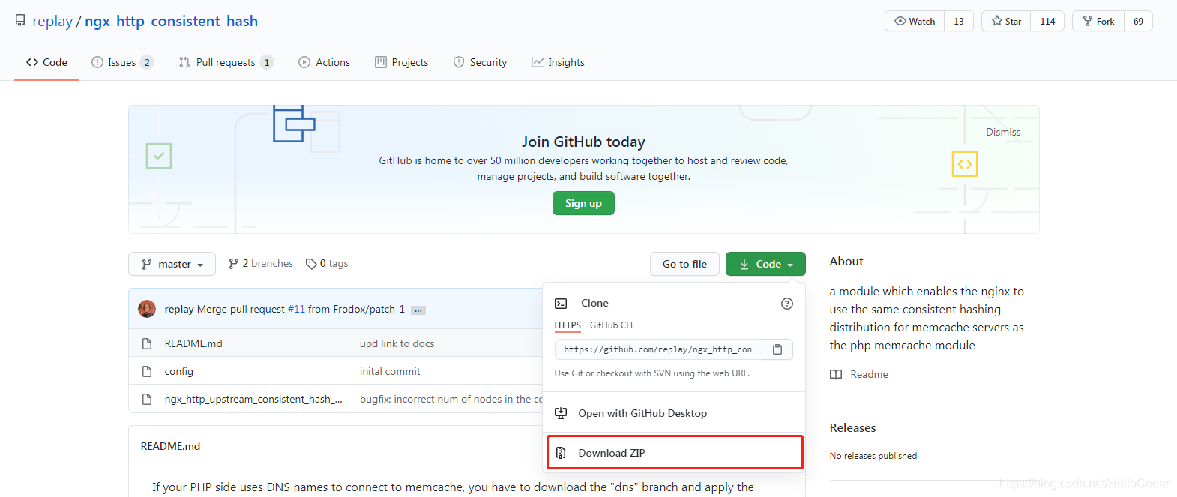Open the Releases heading link

pos(852,427)
